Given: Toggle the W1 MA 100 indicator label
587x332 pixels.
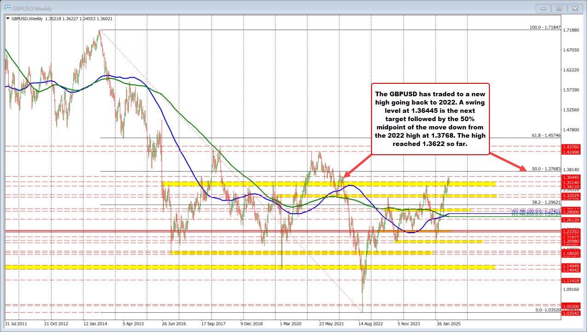Looking at the screenshot, I should (535, 211).
